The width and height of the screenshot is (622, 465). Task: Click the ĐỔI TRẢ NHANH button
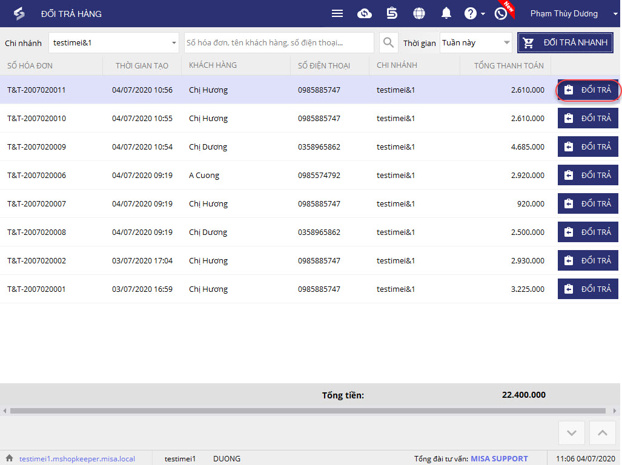(565, 43)
